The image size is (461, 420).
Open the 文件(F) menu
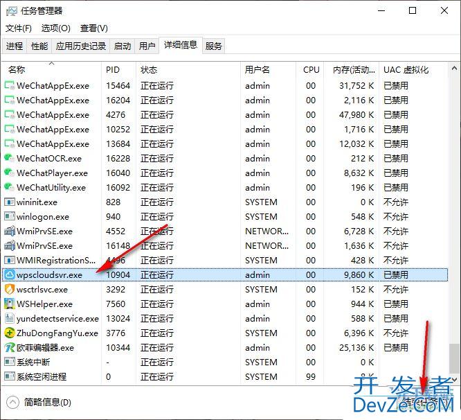18,28
